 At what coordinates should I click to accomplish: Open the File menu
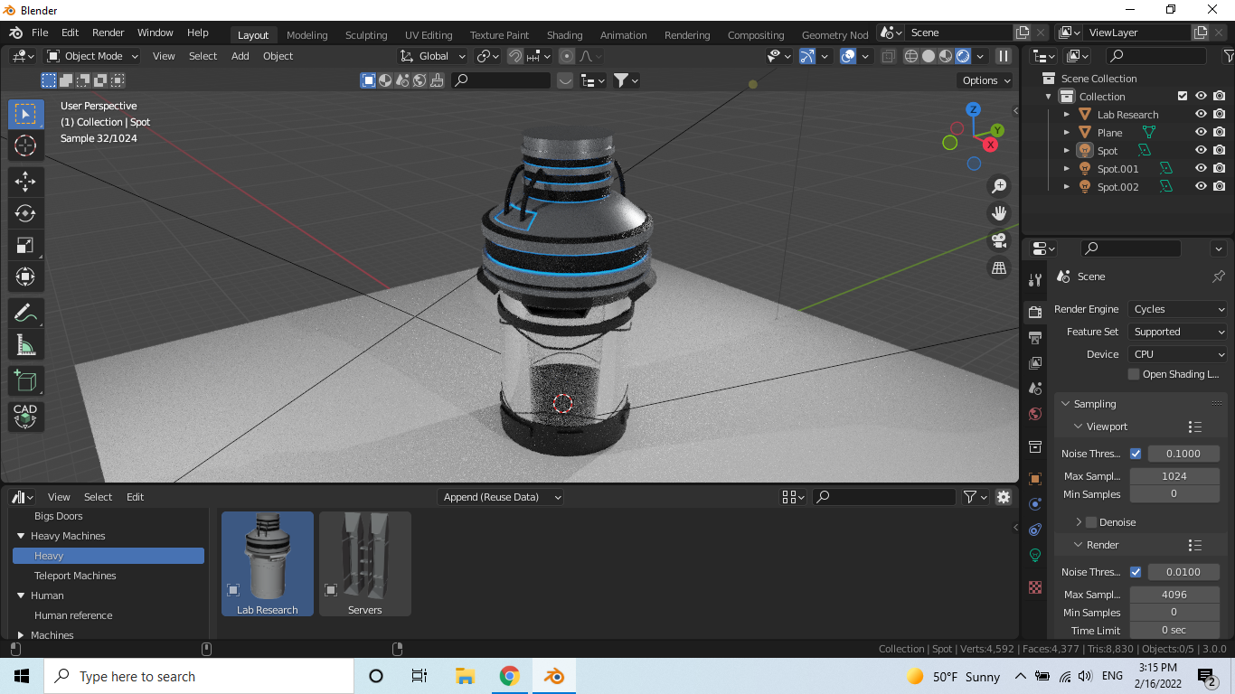(40, 33)
